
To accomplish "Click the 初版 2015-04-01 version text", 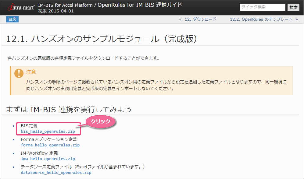I will (x=56, y=11).
